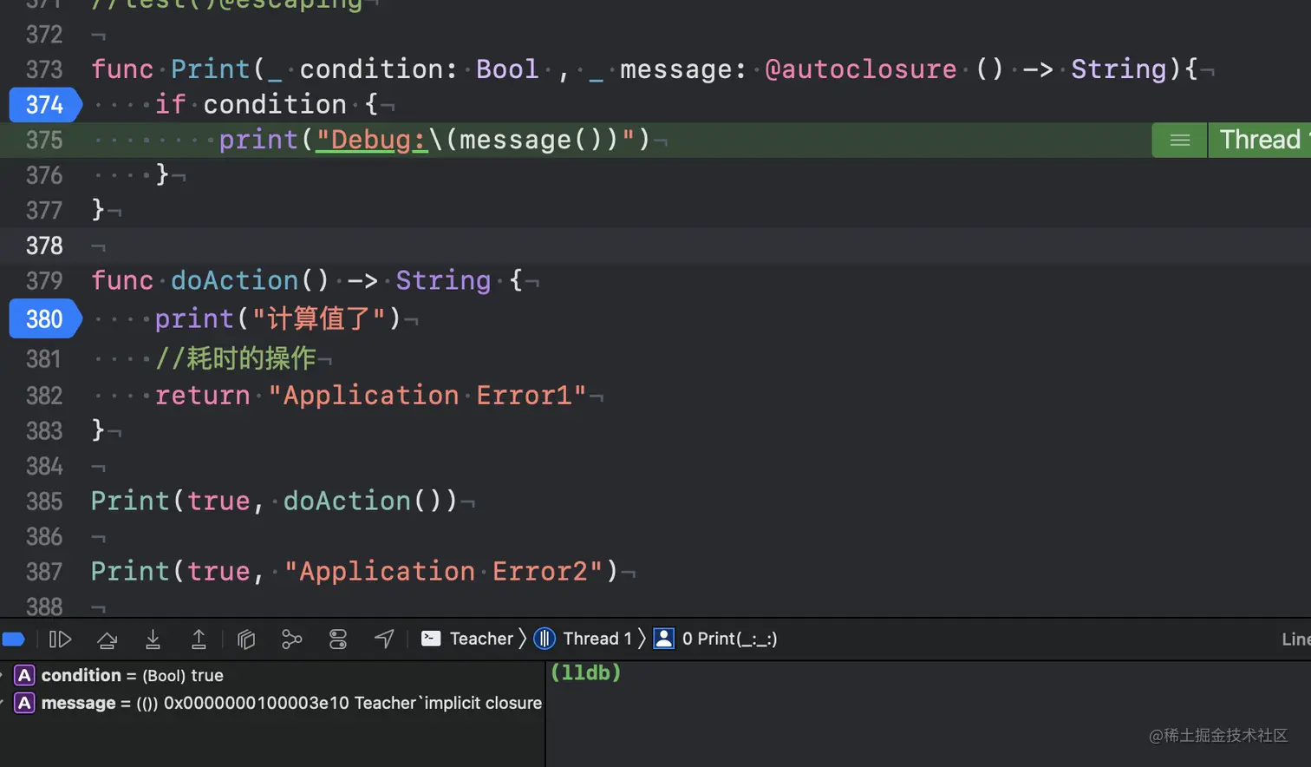
Task: Toggle the breakpoint on line 380
Action: point(44,319)
